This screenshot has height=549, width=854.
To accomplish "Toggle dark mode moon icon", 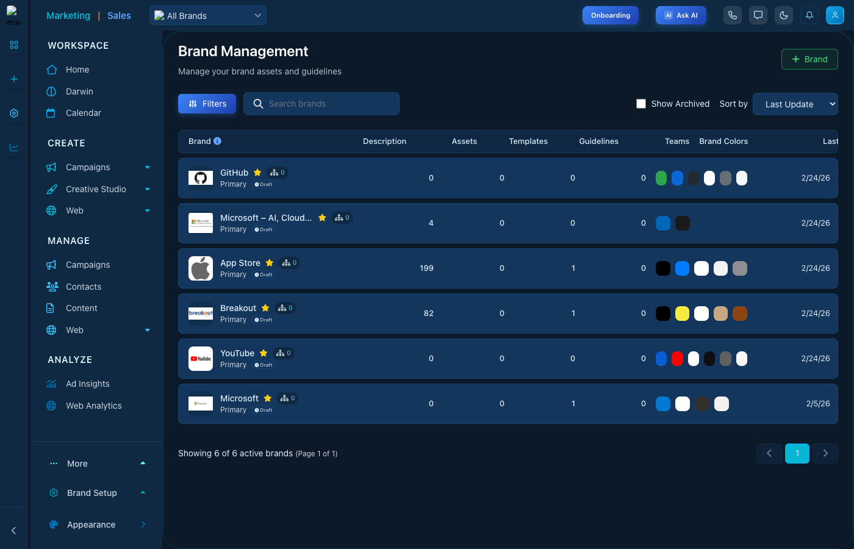I will click(784, 15).
